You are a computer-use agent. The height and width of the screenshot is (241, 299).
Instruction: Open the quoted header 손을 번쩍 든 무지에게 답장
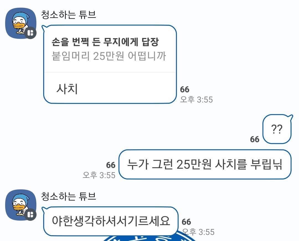point(105,42)
